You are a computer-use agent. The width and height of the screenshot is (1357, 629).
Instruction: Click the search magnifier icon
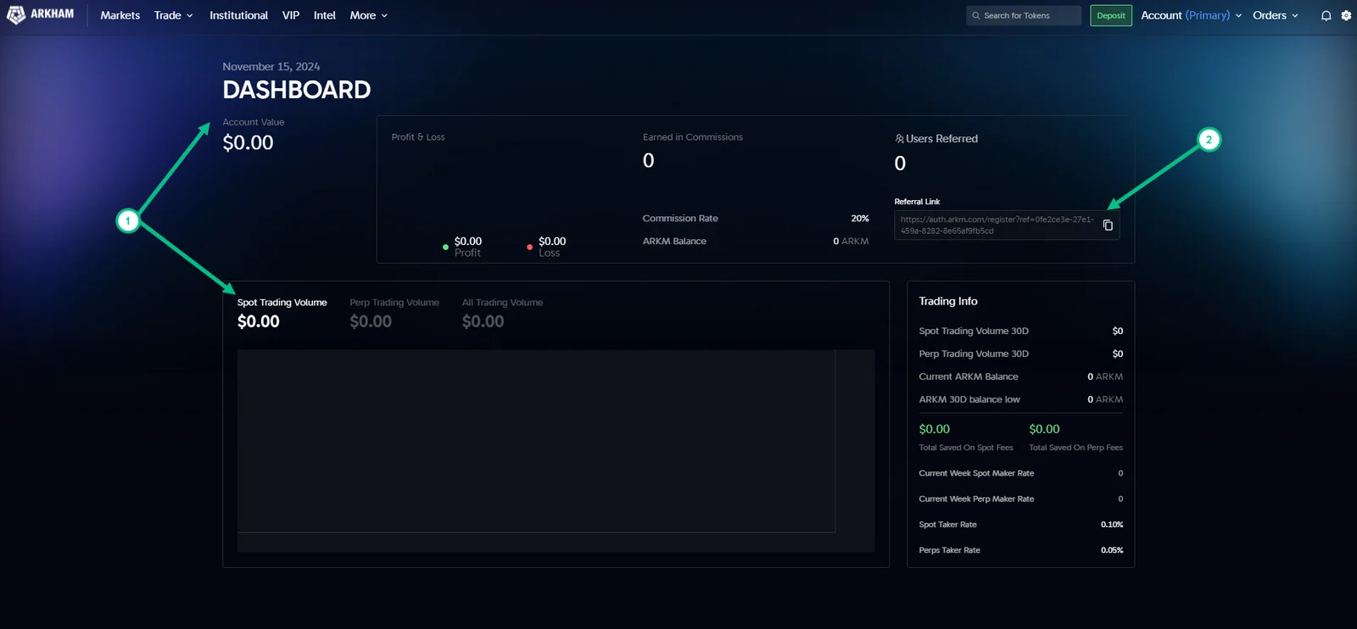(x=976, y=15)
